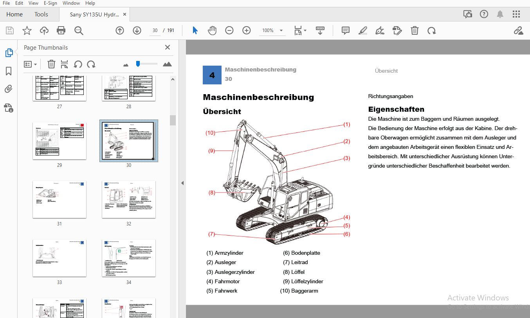
Task: Open the View menu
Action: (33, 3)
